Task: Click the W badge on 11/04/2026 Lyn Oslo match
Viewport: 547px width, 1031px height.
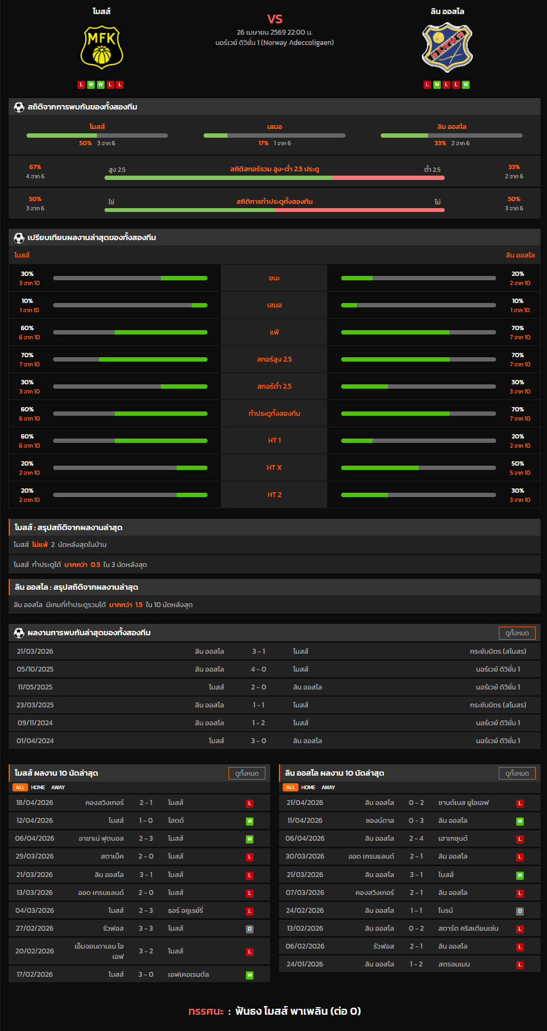Action: pos(520,821)
